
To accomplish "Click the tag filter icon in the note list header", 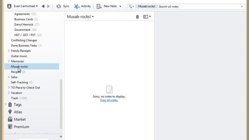I will pyautogui.click(x=137, y=17).
